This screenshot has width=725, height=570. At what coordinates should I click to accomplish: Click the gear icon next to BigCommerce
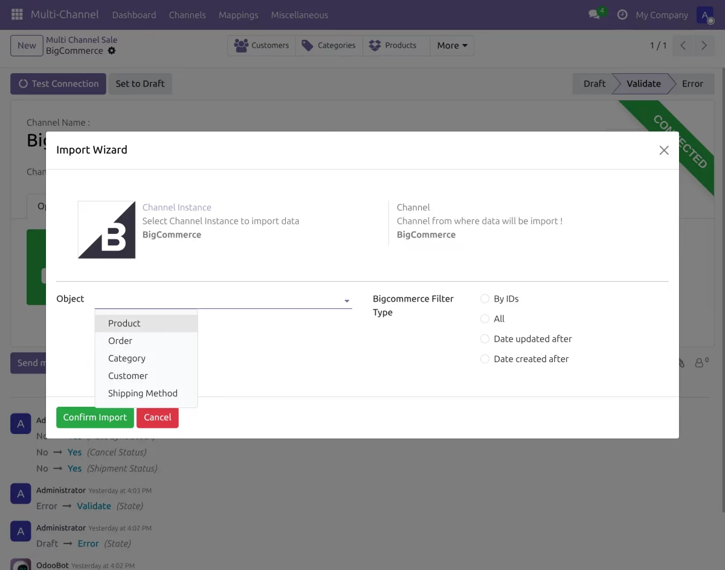pyautogui.click(x=111, y=51)
